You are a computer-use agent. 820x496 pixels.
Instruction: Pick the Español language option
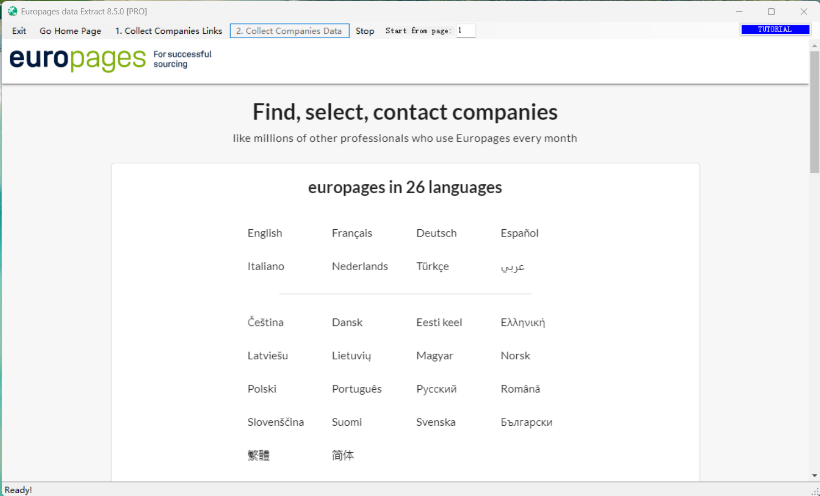[519, 233]
